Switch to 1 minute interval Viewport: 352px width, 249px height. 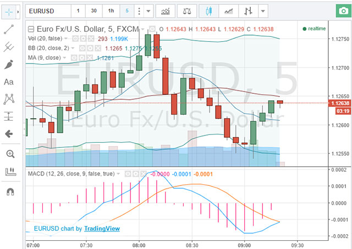78,11
